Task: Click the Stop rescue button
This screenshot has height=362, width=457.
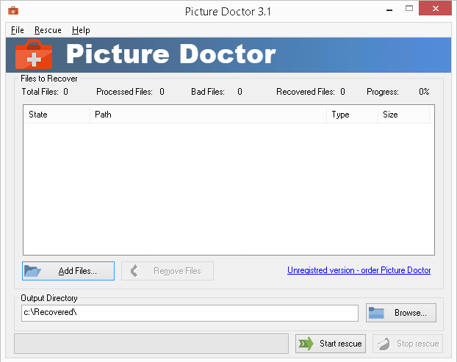Action: coord(408,344)
